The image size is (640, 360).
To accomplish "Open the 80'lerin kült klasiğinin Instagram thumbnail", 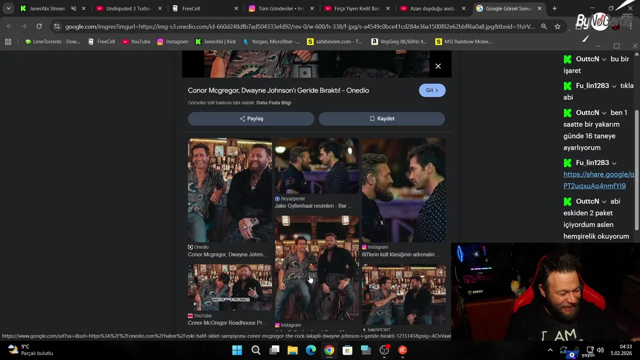I will (403, 190).
